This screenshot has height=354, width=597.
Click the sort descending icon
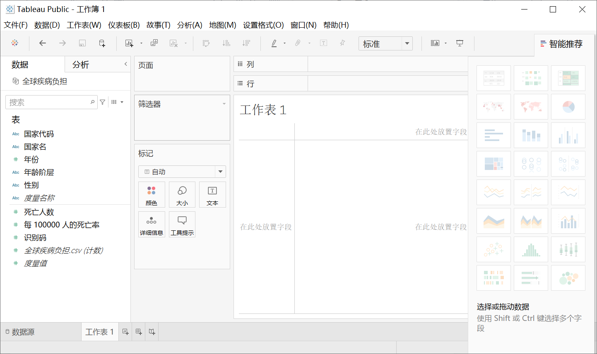pos(246,43)
